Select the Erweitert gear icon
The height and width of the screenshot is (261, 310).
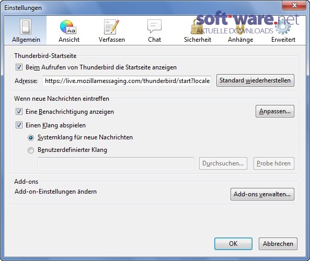tap(283, 27)
